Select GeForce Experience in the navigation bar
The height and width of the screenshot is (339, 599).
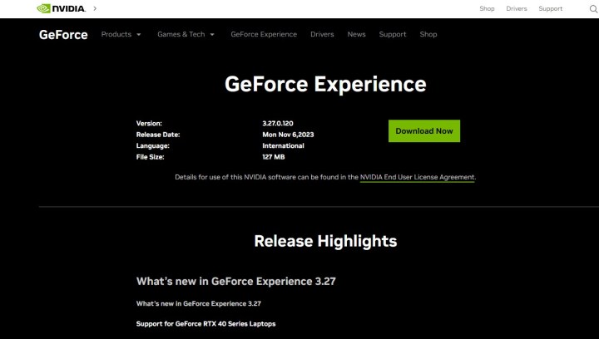(264, 35)
